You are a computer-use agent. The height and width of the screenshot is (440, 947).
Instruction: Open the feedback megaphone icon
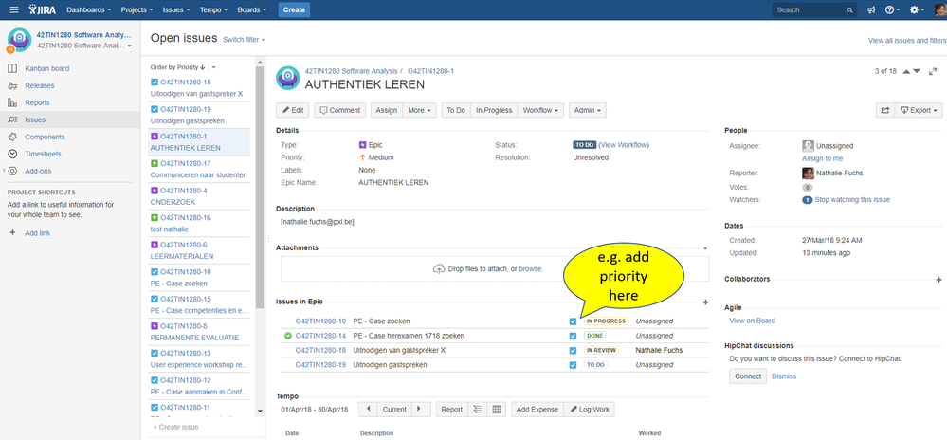871,9
